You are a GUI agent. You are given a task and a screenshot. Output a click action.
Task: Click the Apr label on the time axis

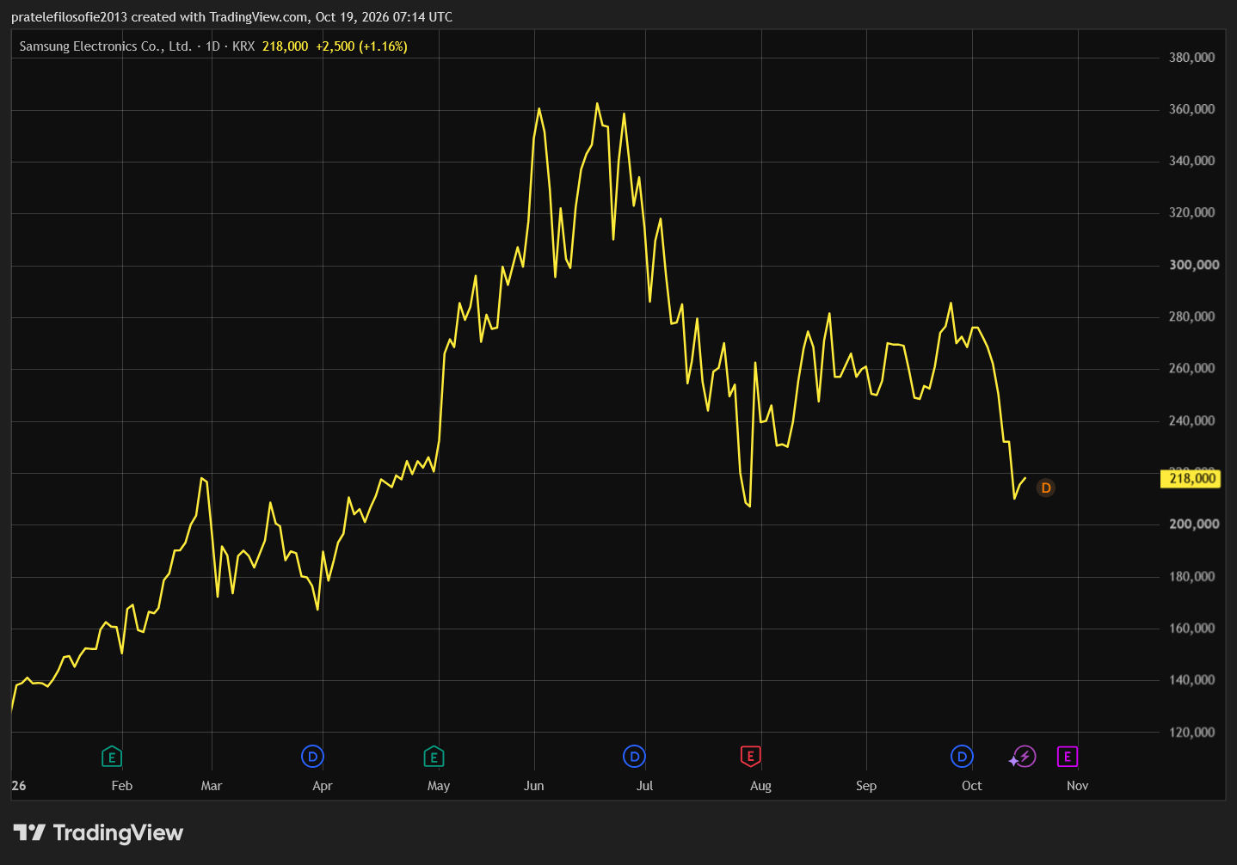[x=323, y=786]
